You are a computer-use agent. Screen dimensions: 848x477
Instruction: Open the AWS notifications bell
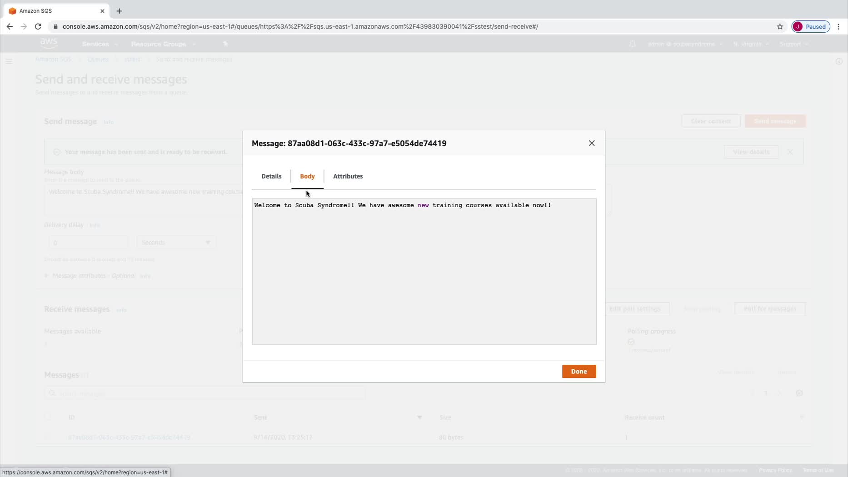(x=632, y=44)
